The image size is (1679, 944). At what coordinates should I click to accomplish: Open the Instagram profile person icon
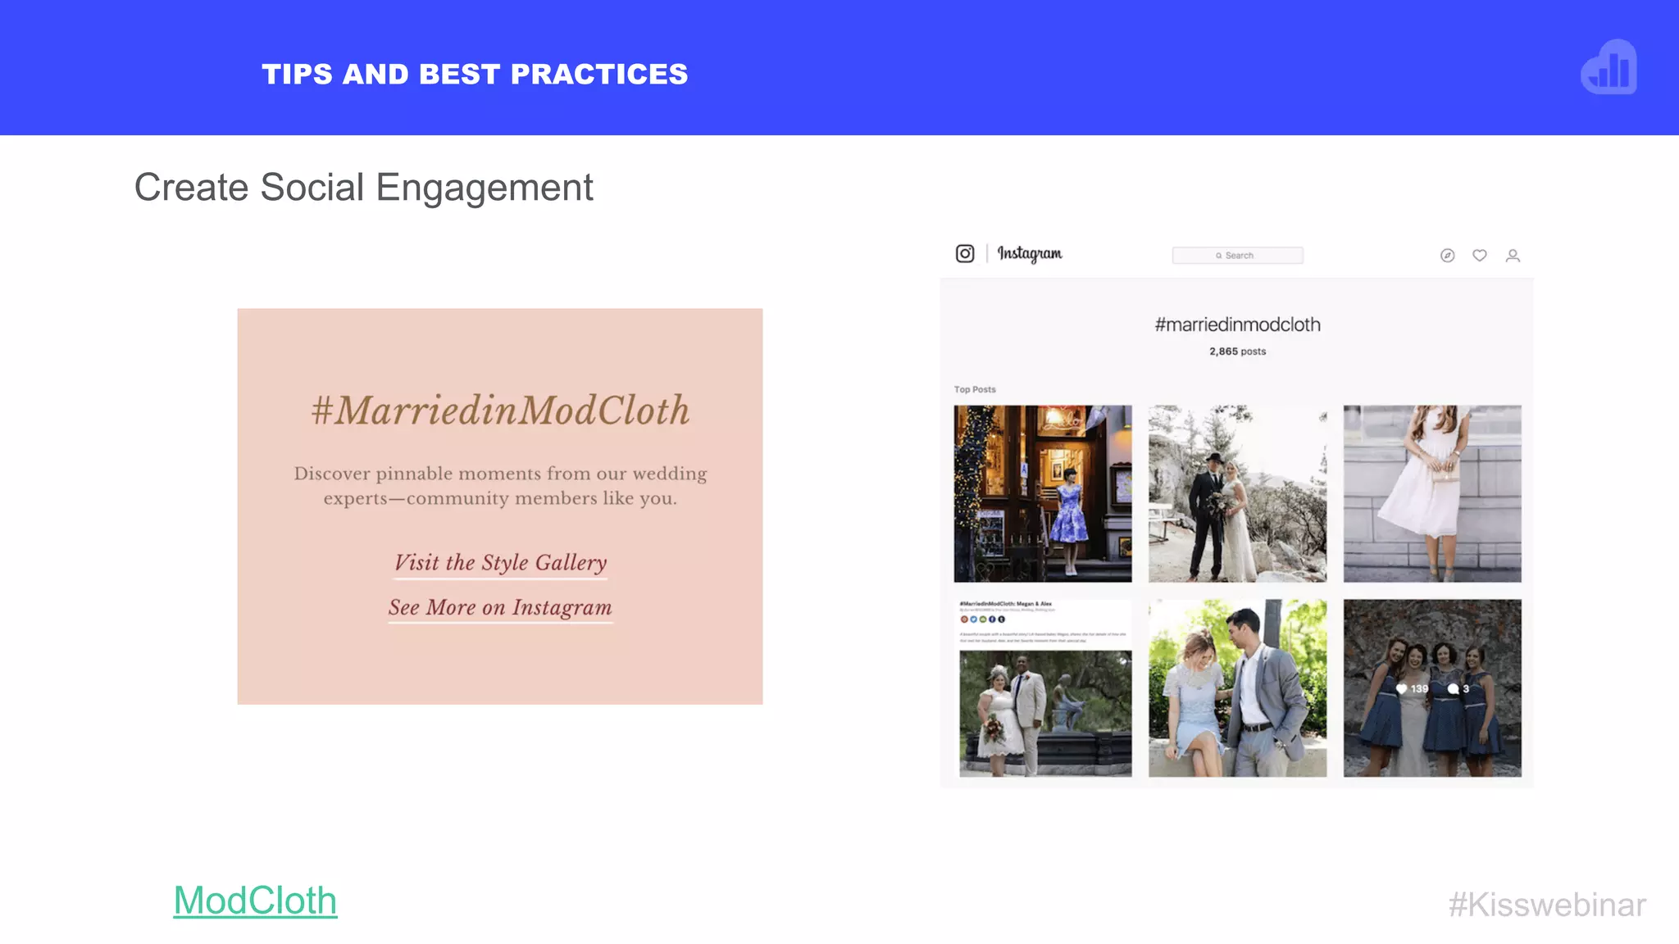click(1513, 256)
